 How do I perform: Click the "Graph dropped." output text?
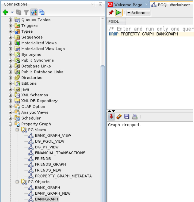coord(124,125)
